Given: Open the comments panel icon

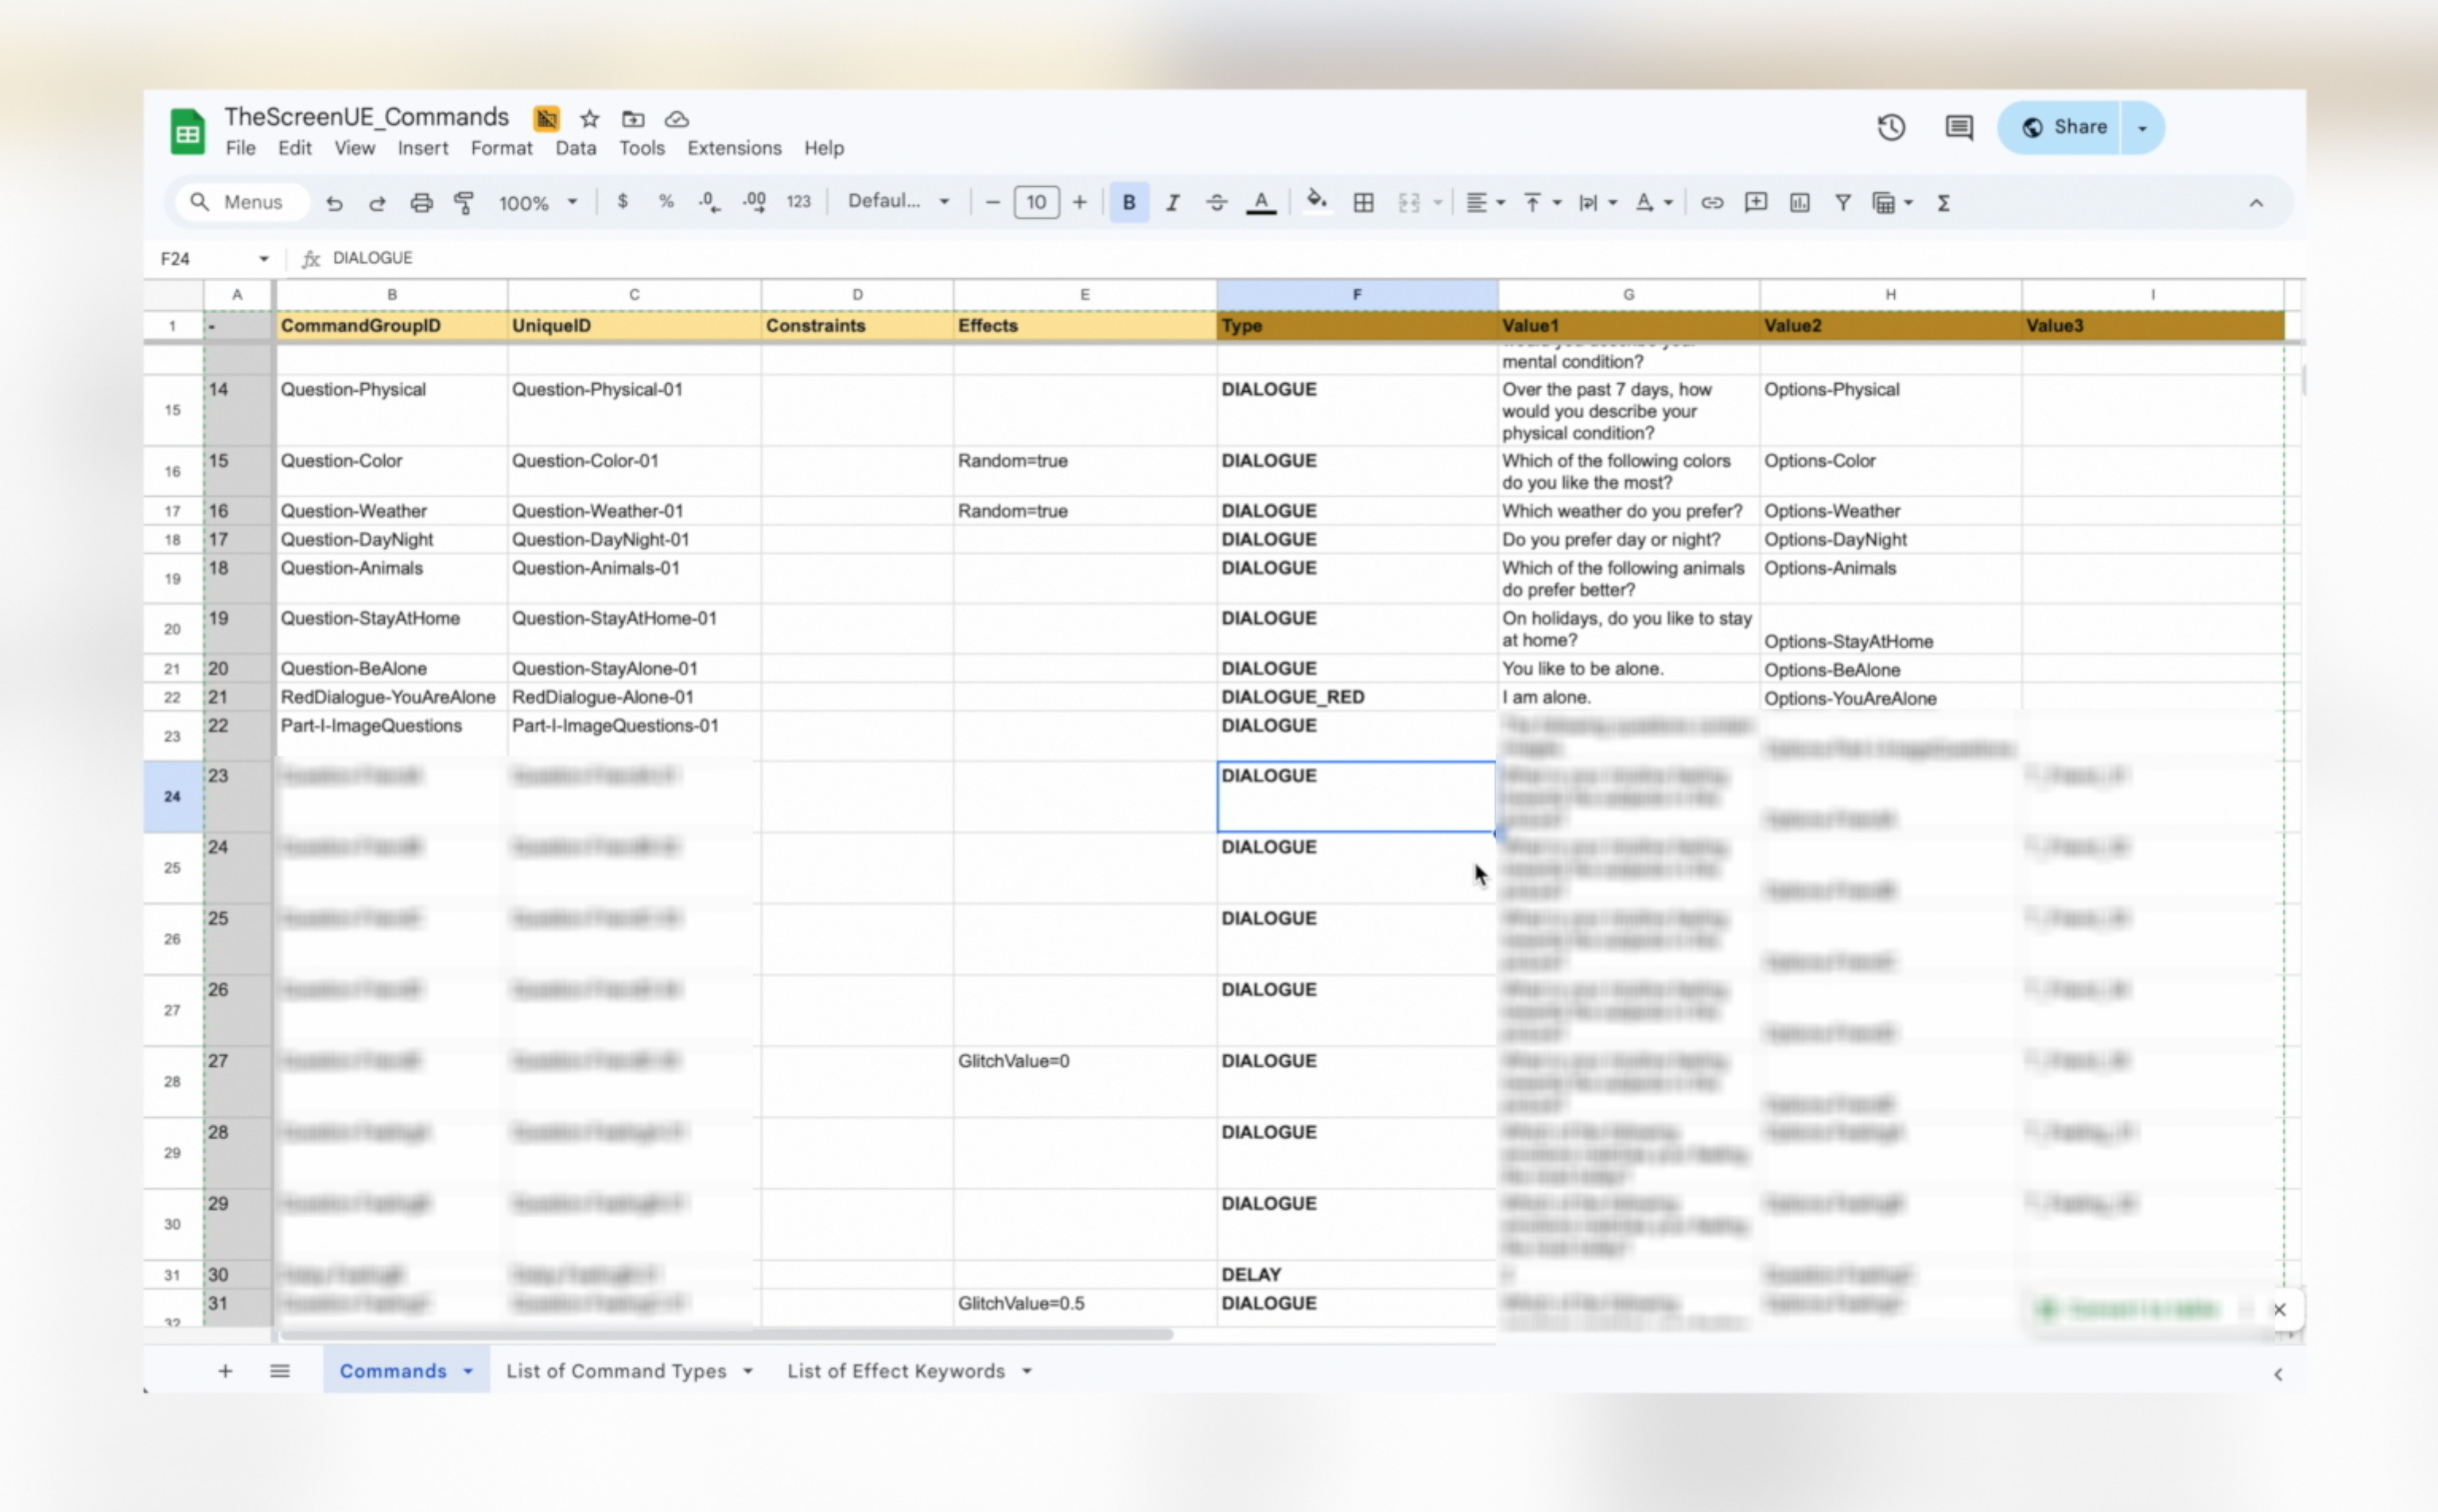Looking at the screenshot, I should pyautogui.click(x=1958, y=127).
